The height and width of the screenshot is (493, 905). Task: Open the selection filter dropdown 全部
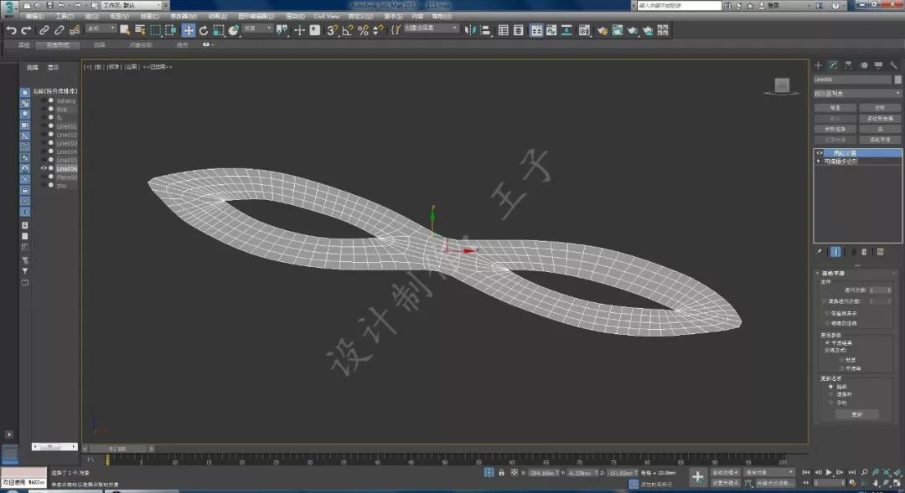[101, 28]
